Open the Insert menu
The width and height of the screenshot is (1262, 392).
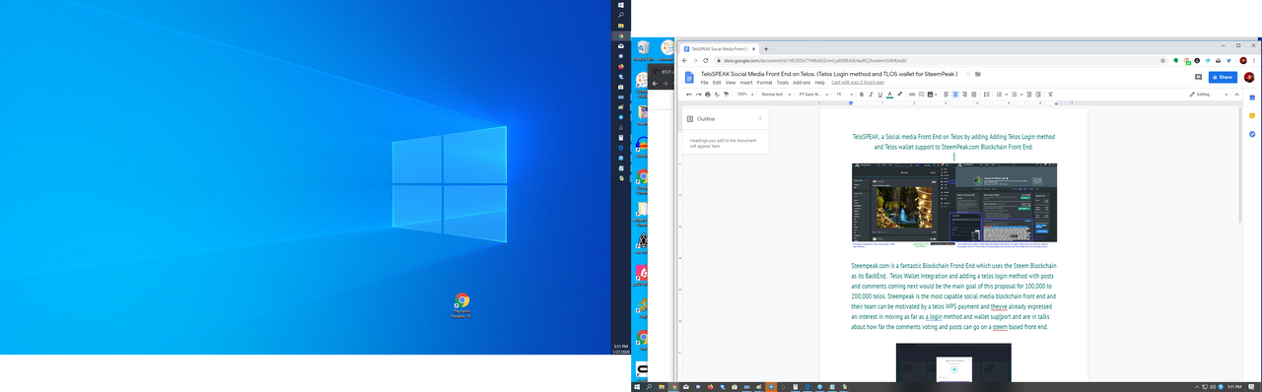click(746, 83)
